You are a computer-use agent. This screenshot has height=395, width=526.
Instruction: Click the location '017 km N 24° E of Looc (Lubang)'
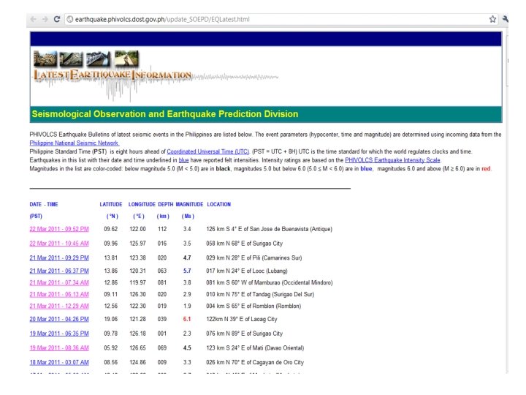(247, 271)
